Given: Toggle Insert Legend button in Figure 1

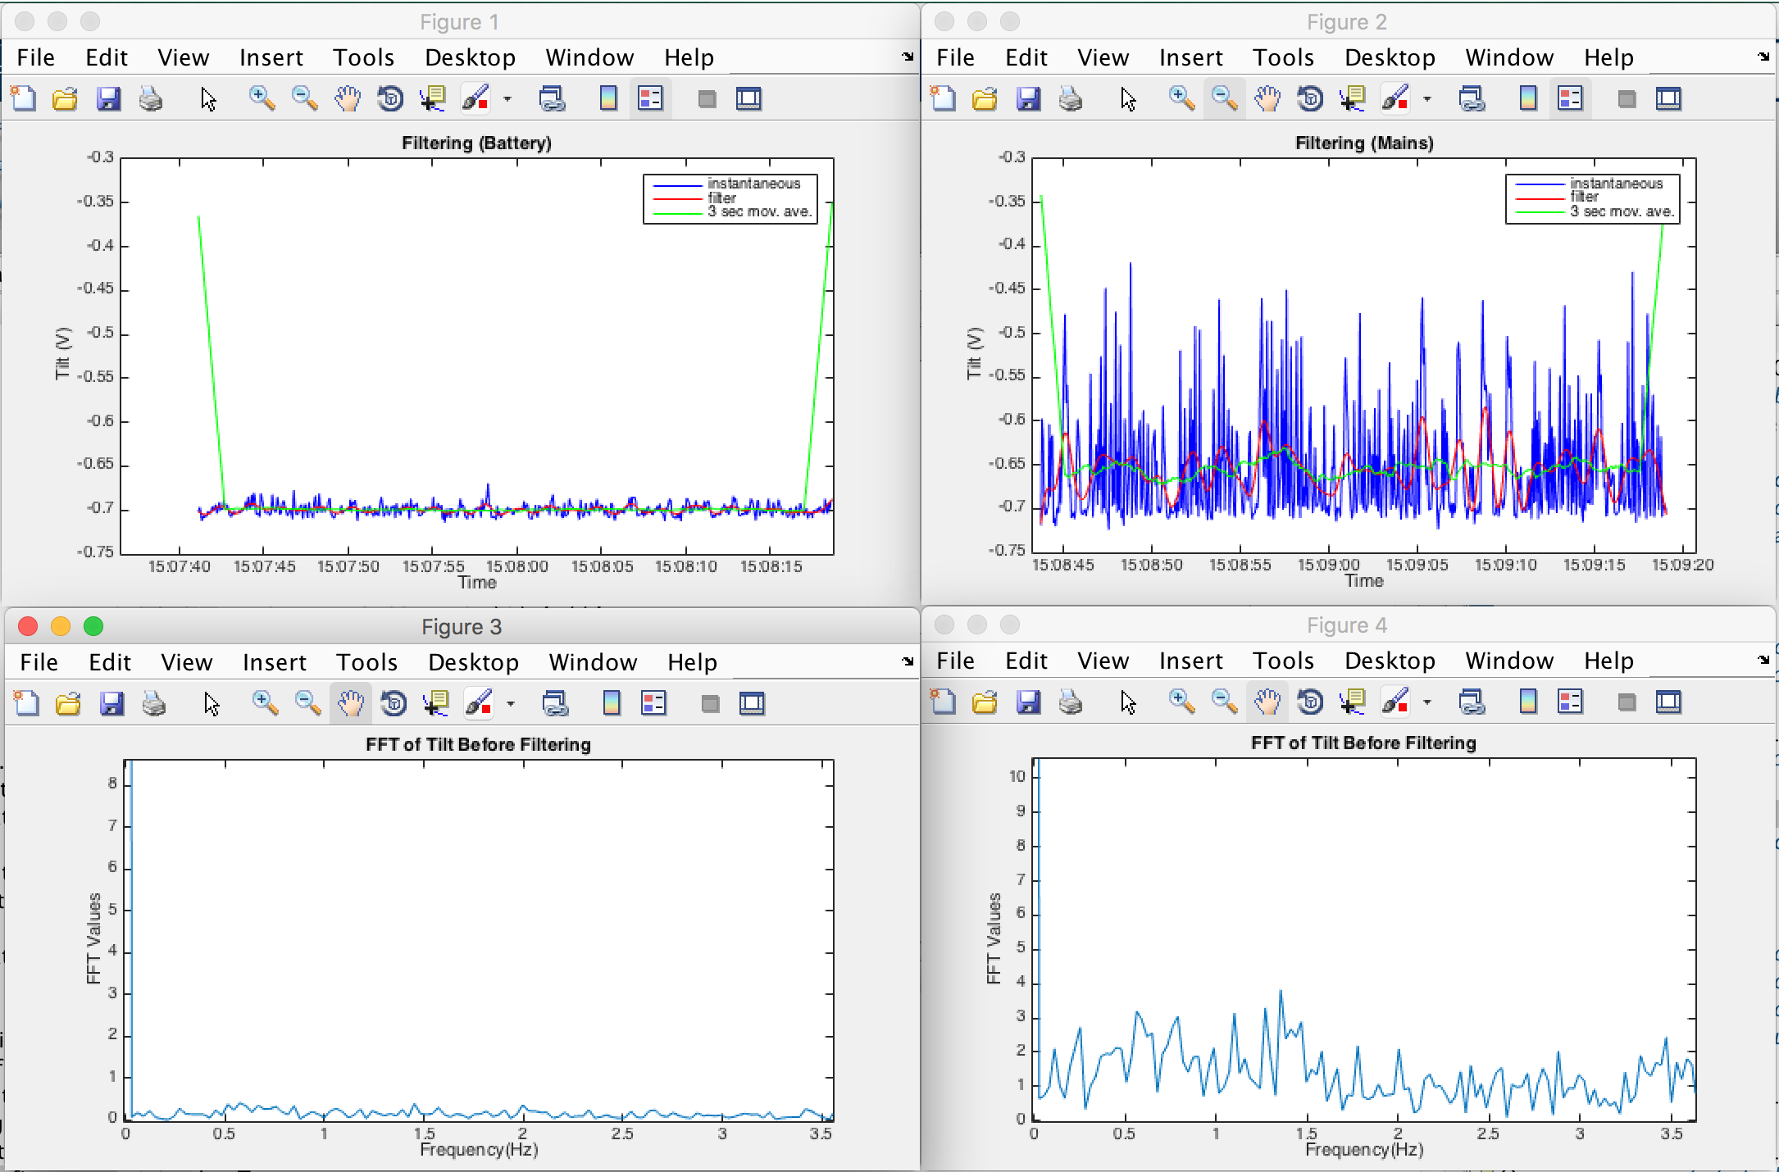Looking at the screenshot, I should [x=650, y=99].
